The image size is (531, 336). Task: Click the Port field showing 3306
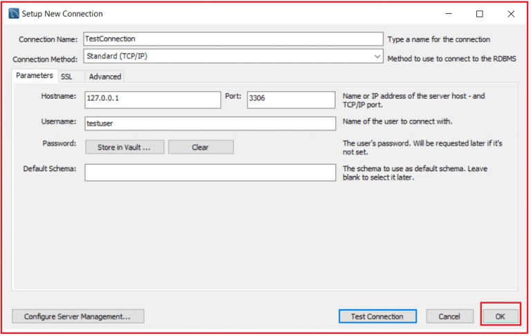290,99
